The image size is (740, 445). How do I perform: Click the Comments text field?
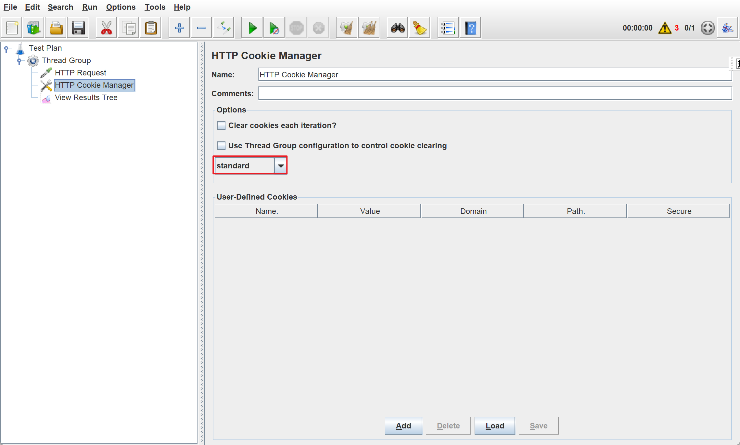pyautogui.click(x=495, y=94)
